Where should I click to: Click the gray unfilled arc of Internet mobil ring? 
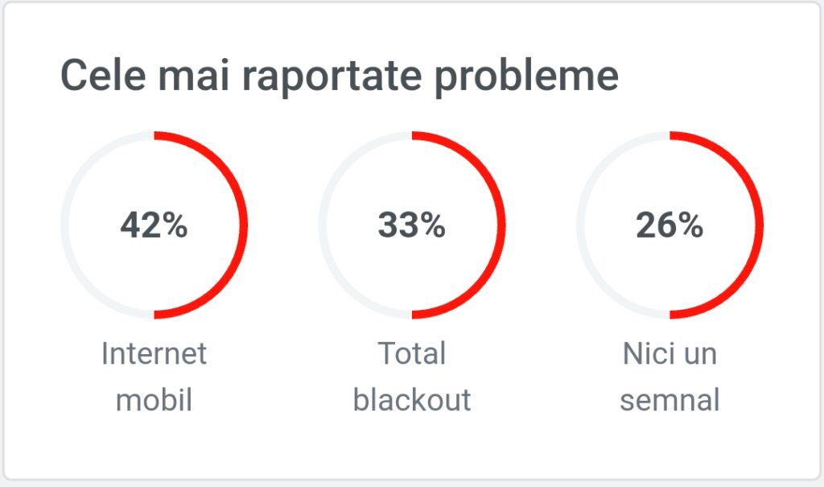click(x=64, y=225)
